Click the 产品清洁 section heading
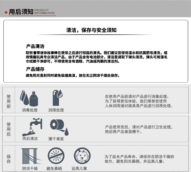Image resolution: width=191 pixels, height=172 pixels. click(x=35, y=46)
